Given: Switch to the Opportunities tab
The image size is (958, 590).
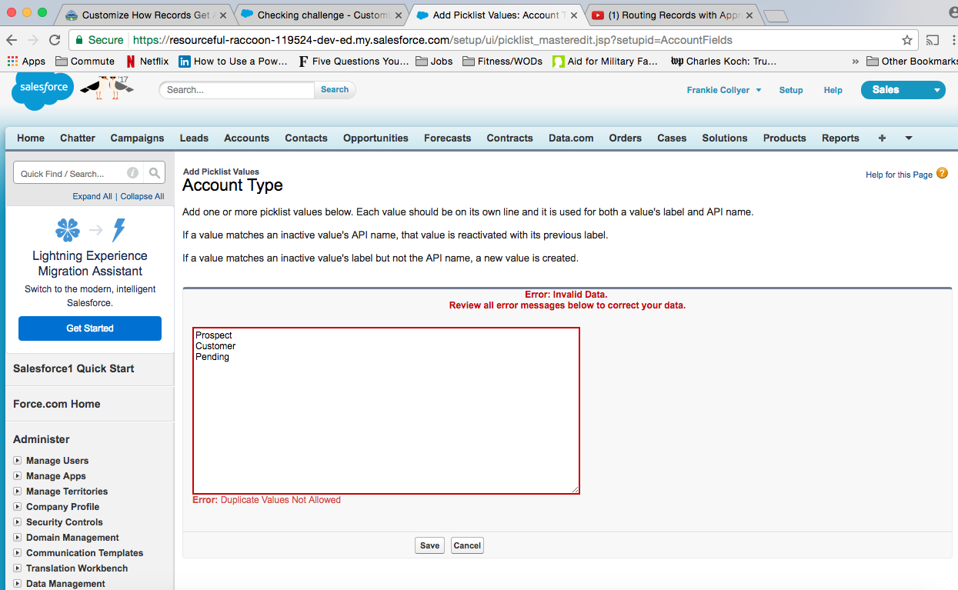Looking at the screenshot, I should 376,138.
